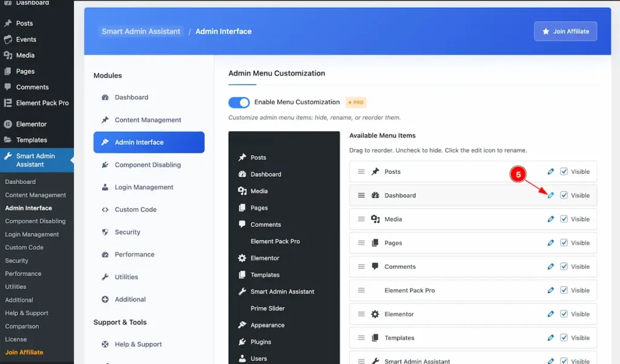620x364 pixels.
Task: Uncheck the Visible checkbox for Comments
Action: (564, 266)
